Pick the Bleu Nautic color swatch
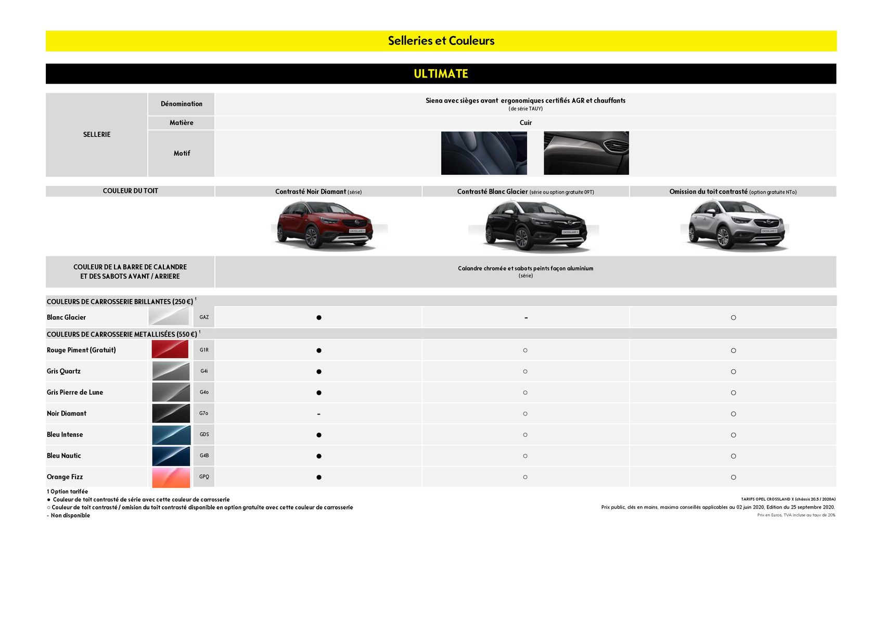 click(171, 456)
